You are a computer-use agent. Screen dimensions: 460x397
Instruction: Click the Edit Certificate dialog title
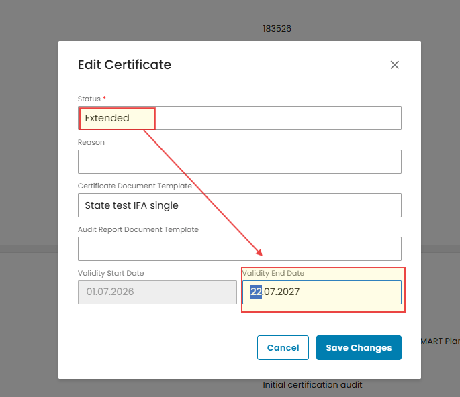click(x=124, y=65)
